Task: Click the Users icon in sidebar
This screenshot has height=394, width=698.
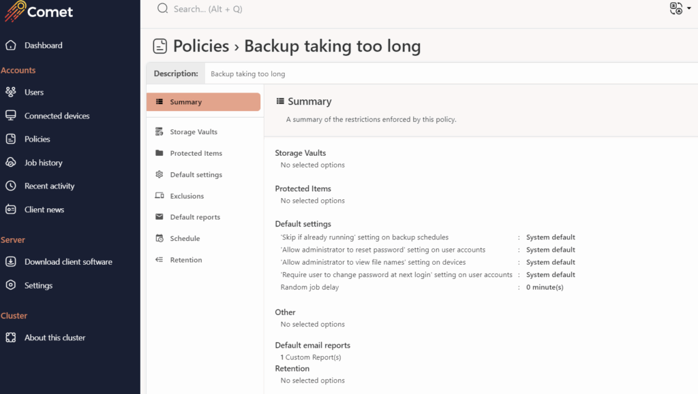Action: 10,92
